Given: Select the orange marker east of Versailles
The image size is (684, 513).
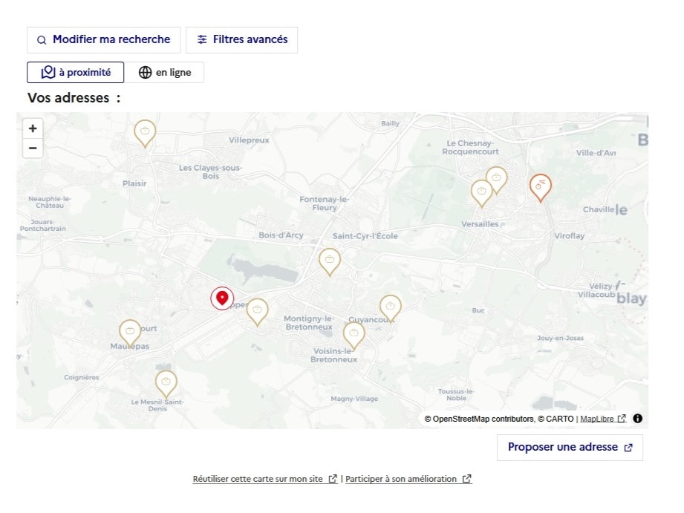Looking at the screenshot, I should click(x=540, y=186).
